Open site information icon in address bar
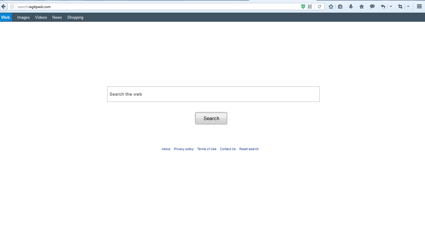Viewport: 425px width, 247px height. (x=12, y=7)
